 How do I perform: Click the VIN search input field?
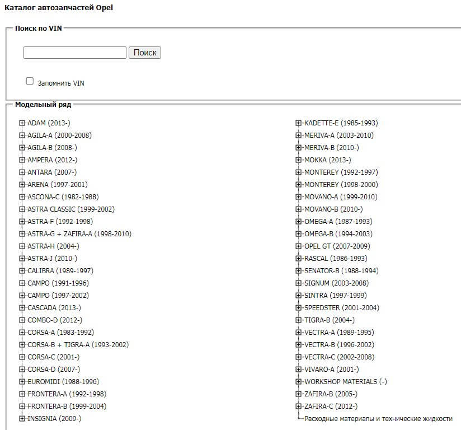pos(74,53)
